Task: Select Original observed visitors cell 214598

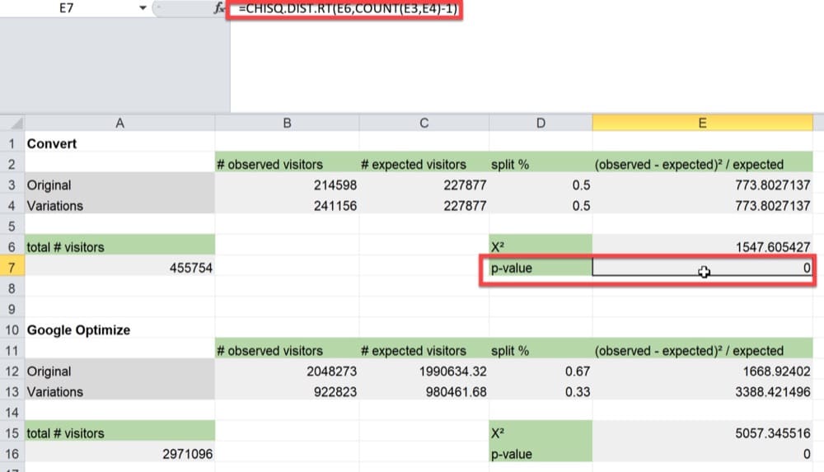Action: pyautogui.click(x=287, y=185)
